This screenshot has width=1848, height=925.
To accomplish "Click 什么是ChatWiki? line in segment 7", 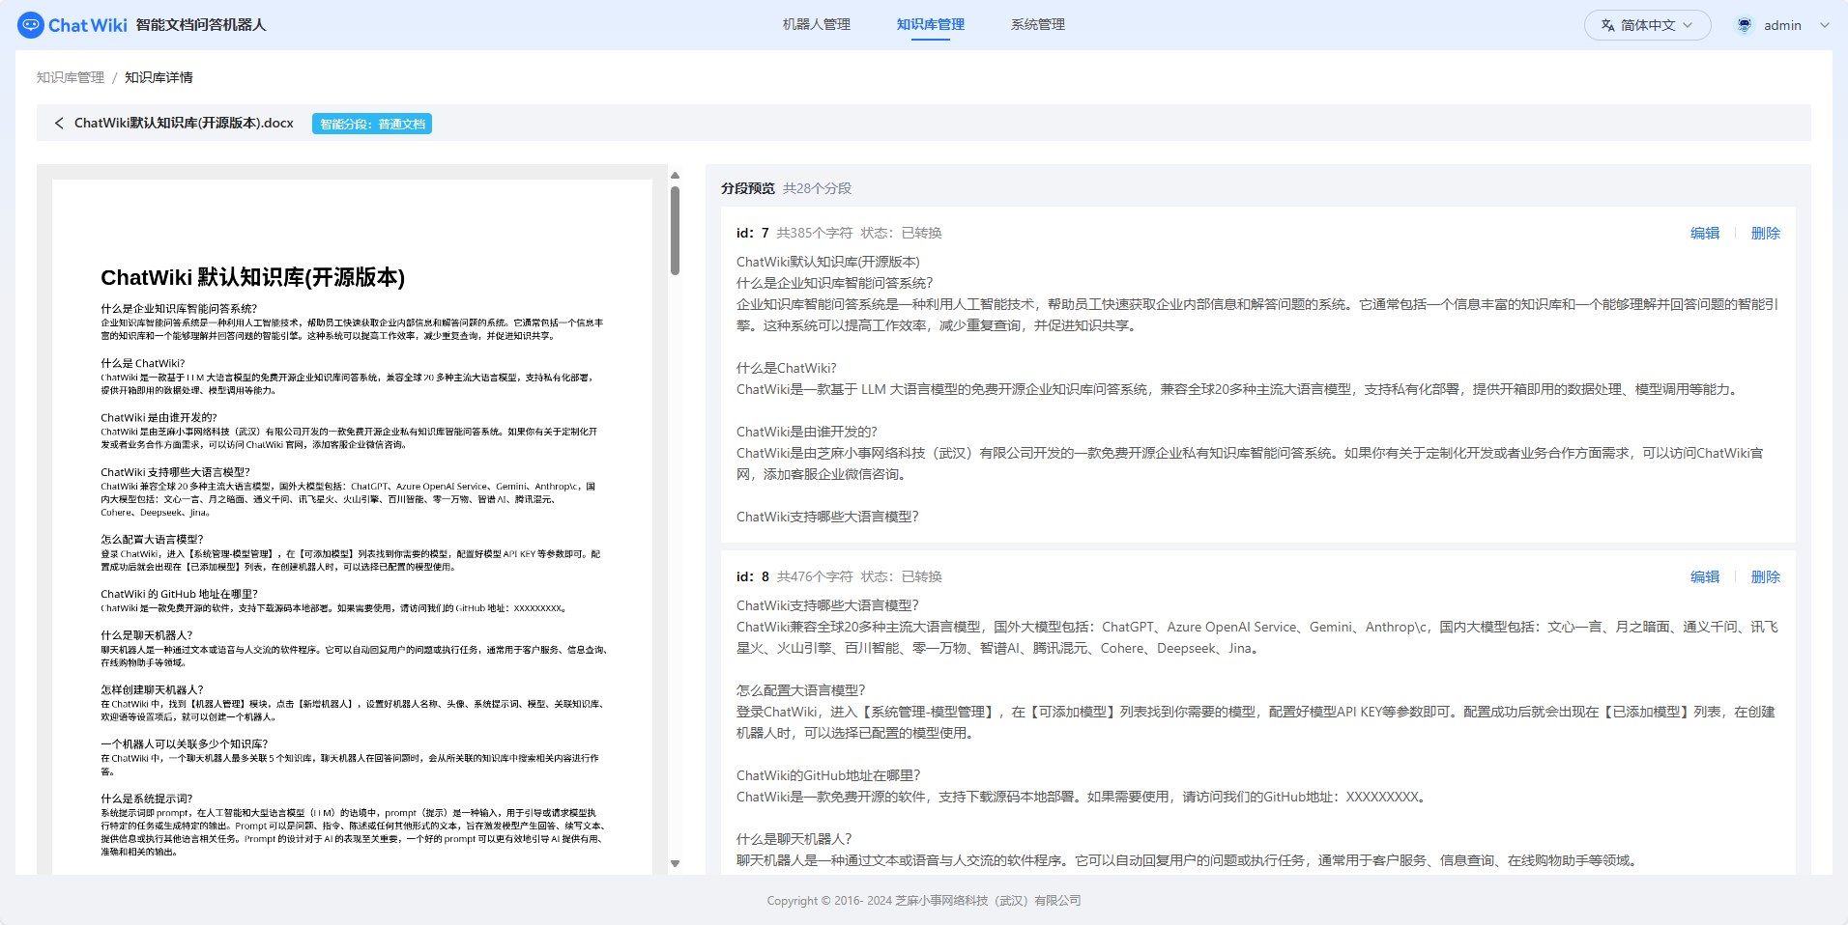I will [x=787, y=368].
